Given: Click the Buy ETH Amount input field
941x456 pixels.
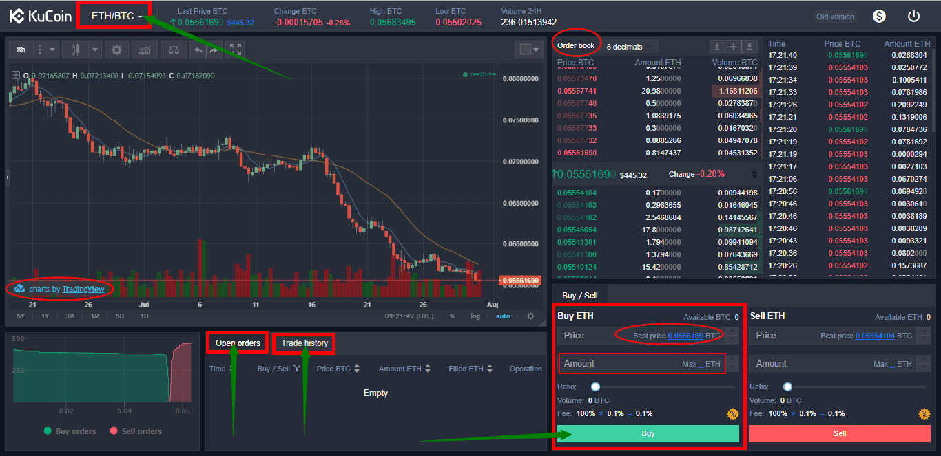Looking at the screenshot, I should click(620, 363).
